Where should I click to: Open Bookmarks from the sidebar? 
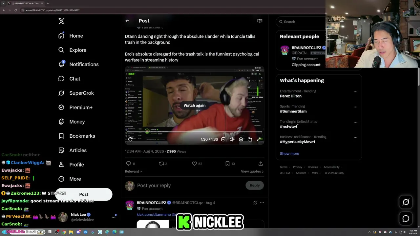coord(77,136)
